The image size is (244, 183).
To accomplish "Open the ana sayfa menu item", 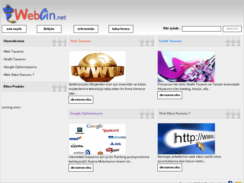I will pos(14,29).
